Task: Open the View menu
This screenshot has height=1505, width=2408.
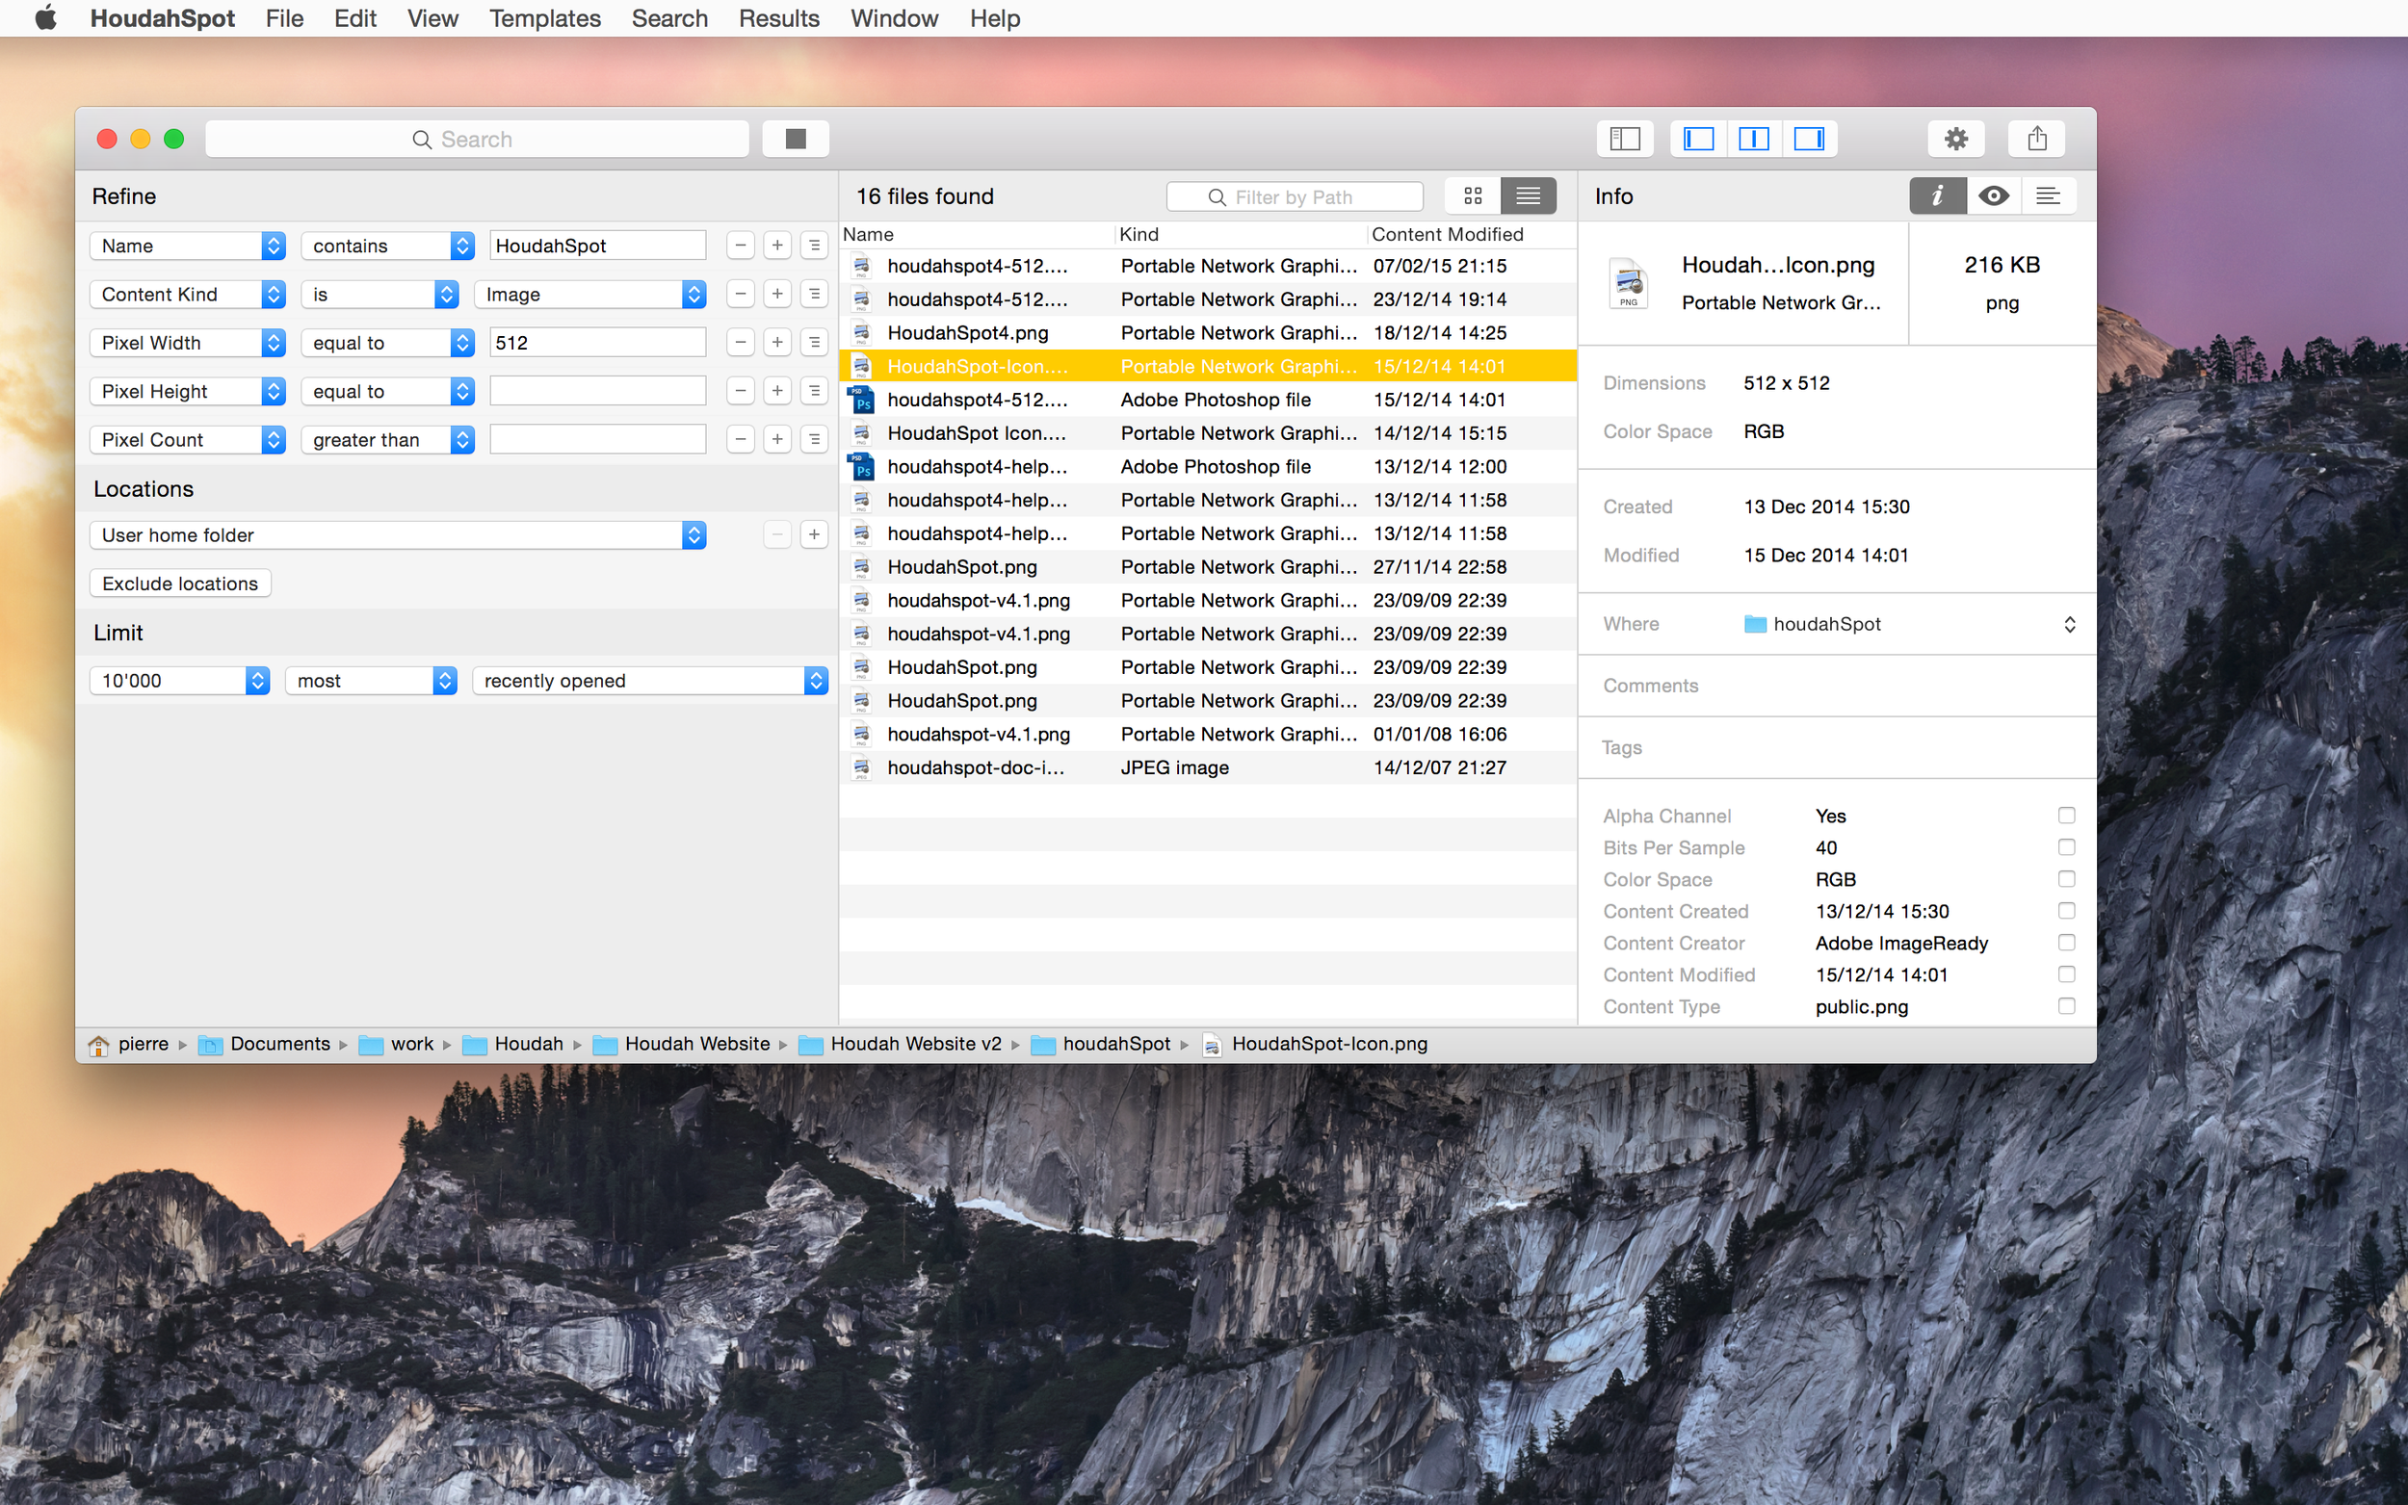Action: [x=432, y=18]
